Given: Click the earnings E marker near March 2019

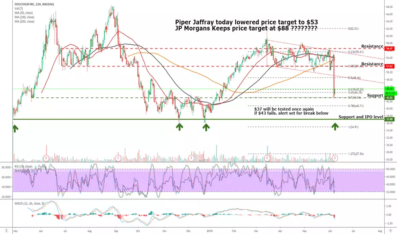Looking at the screenshot, I should (x=267, y=158).
